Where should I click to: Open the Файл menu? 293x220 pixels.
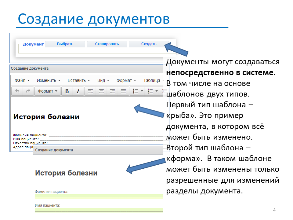point(22,80)
